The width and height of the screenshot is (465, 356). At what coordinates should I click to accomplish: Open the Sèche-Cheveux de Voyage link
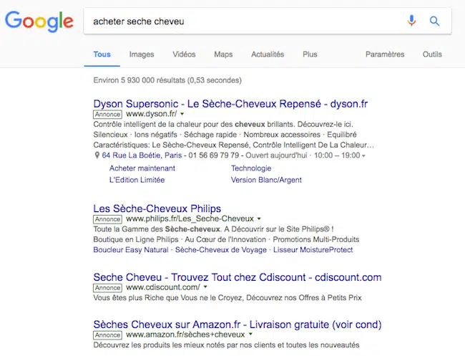click(x=220, y=250)
